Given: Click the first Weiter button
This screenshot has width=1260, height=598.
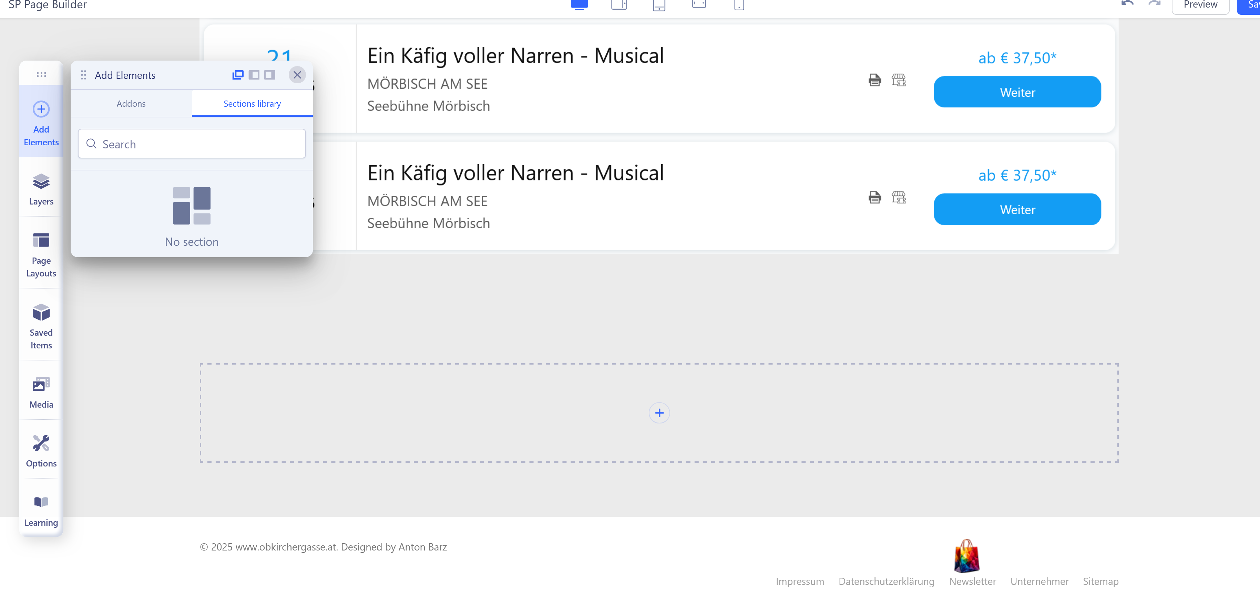Looking at the screenshot, I should point(1017,92).
